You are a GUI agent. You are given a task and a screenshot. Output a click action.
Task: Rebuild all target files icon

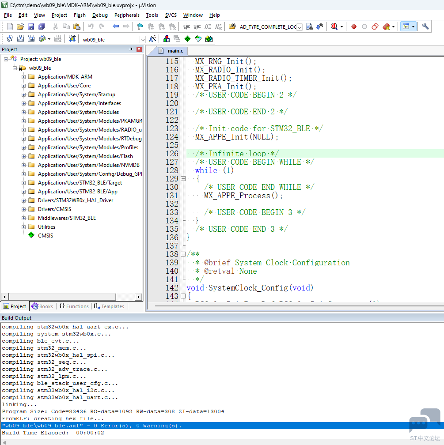[x=31, y=39]
